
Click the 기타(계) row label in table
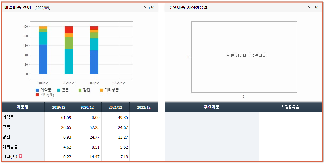pyautogui.click(x=10, y=156)
